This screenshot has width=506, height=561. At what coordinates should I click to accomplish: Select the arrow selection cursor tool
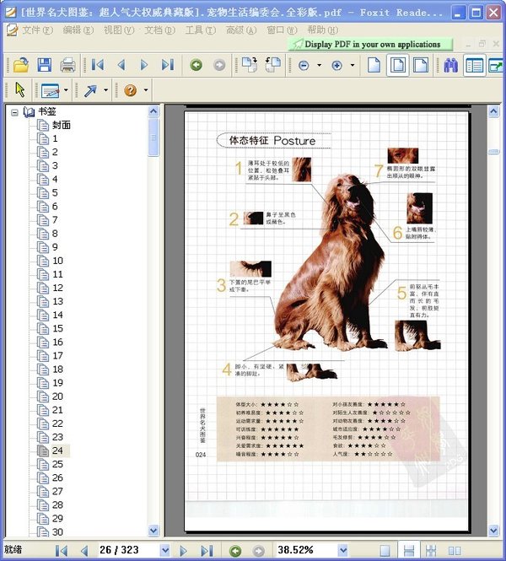point(21,90)
